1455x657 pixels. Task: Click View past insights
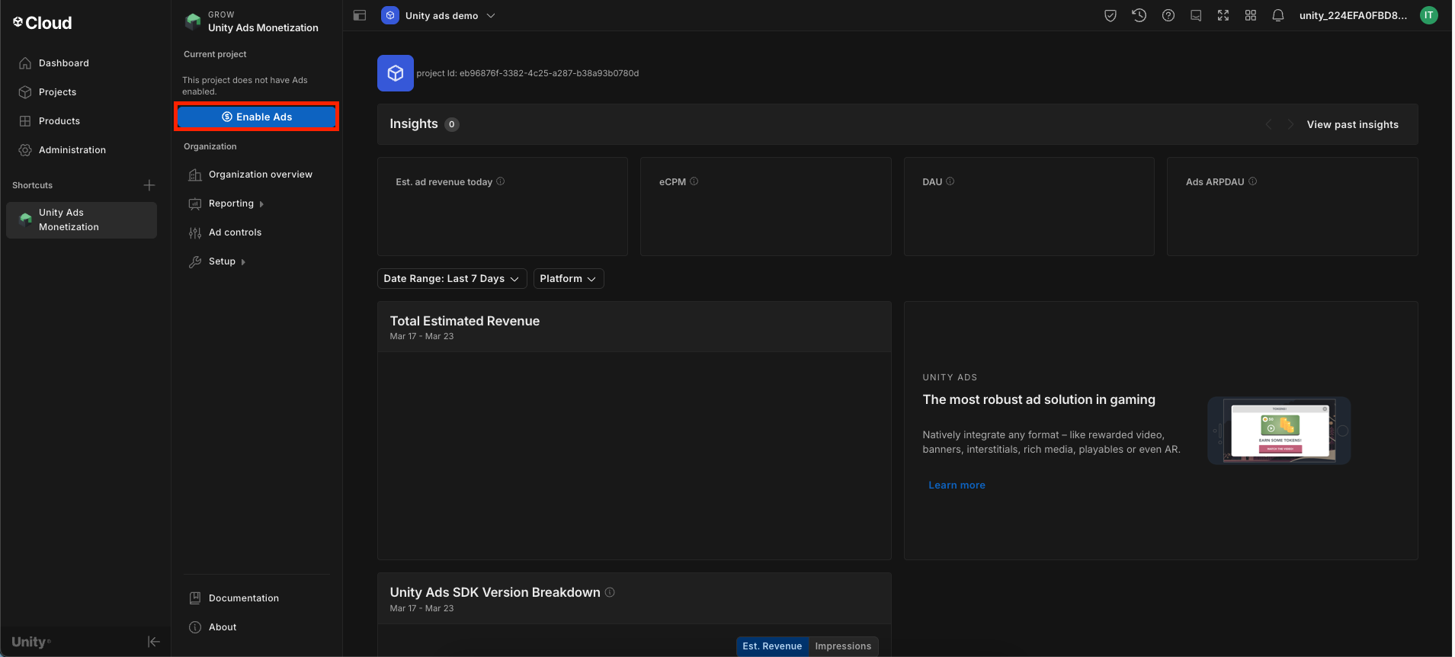tap(1353, 124)
